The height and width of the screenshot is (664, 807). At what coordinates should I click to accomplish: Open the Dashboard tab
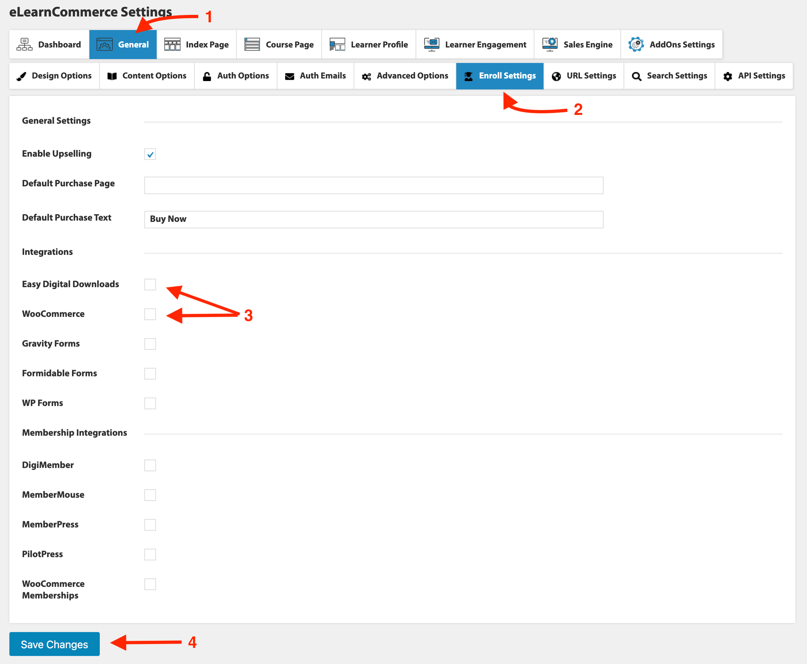click(x=49, y=44)
